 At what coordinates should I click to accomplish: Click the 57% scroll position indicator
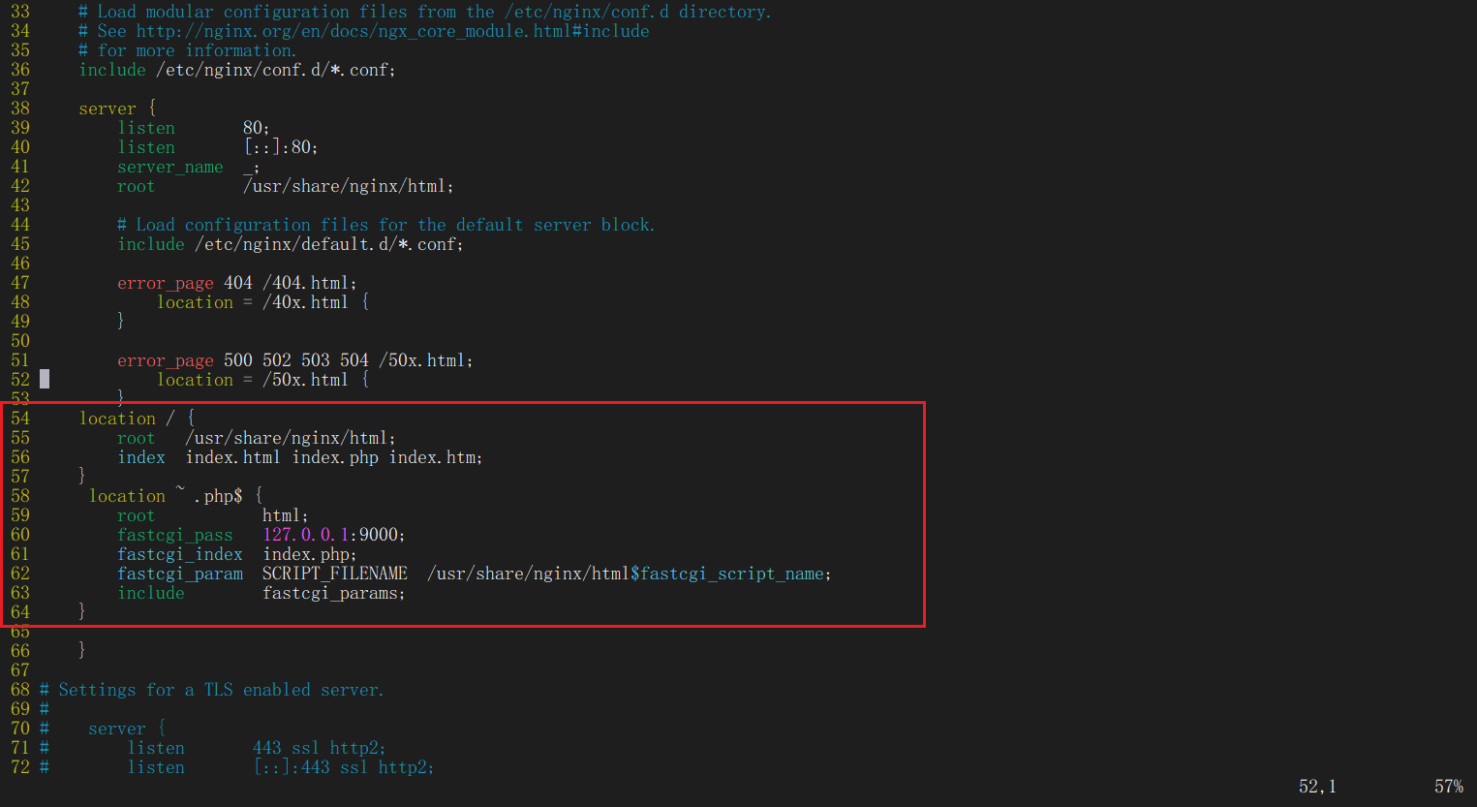tap(1448, 787)
